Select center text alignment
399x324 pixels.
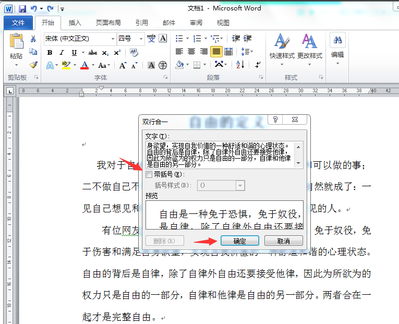[191, 52]
